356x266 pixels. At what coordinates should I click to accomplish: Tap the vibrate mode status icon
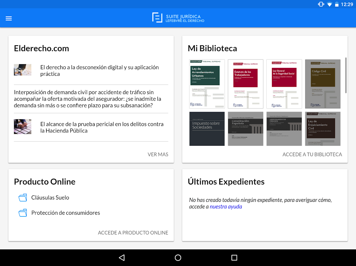pos(321,4)
